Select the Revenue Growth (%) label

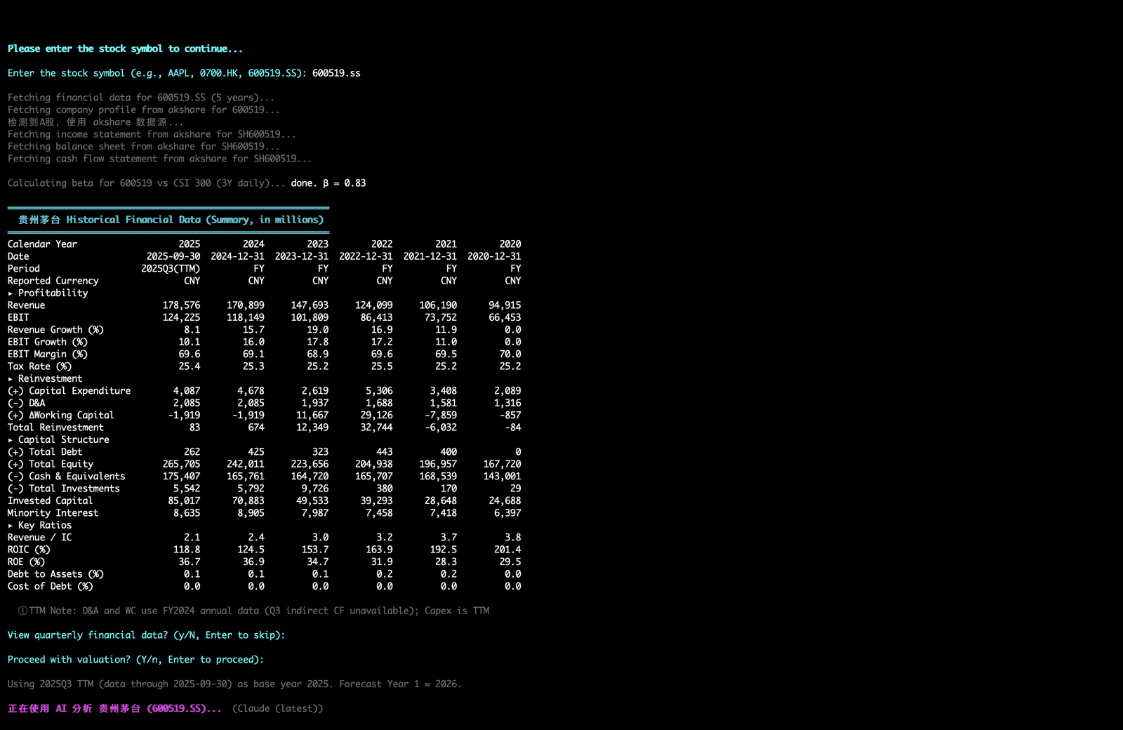tap(55, 330)
